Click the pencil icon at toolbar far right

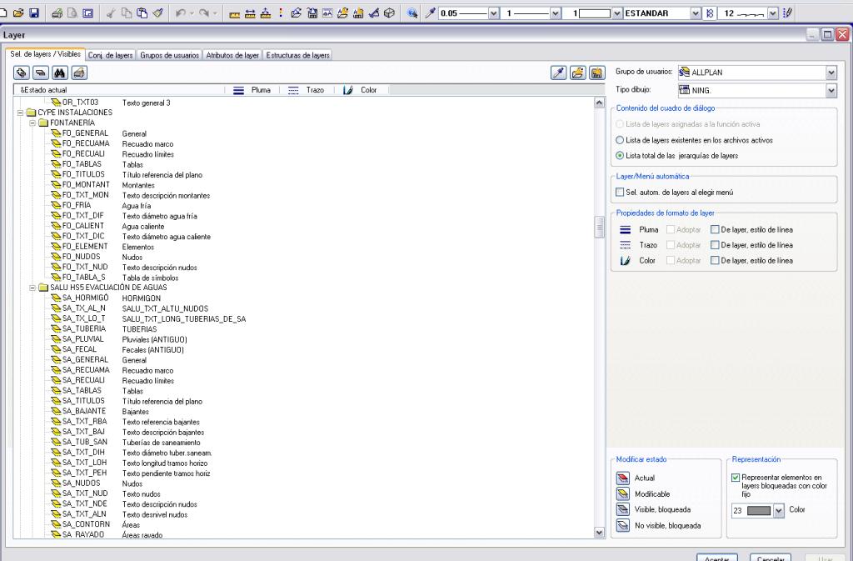click(x=787, y=13)
